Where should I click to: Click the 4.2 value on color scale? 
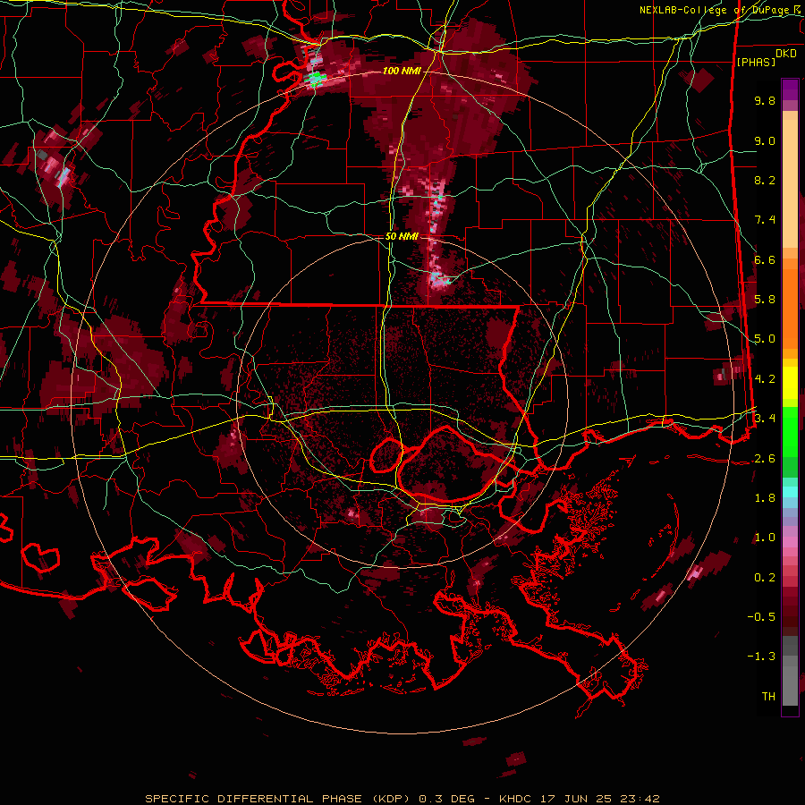tap(765, 379)
